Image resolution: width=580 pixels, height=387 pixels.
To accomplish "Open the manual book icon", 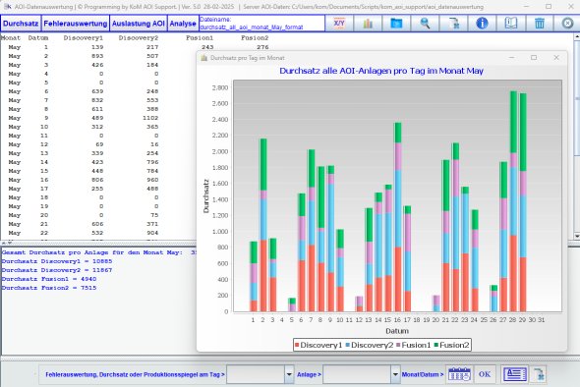I will [x=511, y=24].
